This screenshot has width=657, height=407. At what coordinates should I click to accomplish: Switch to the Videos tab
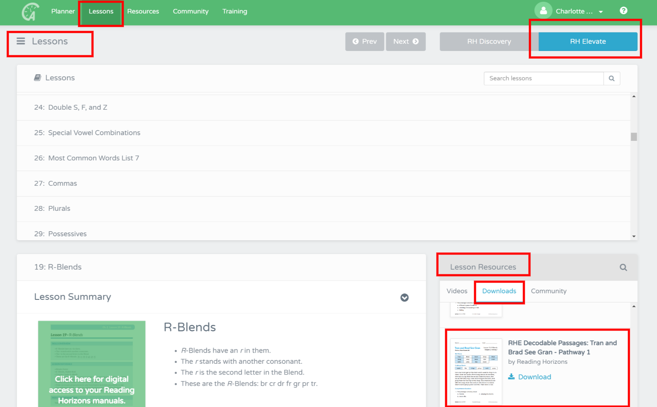(457, 291)
